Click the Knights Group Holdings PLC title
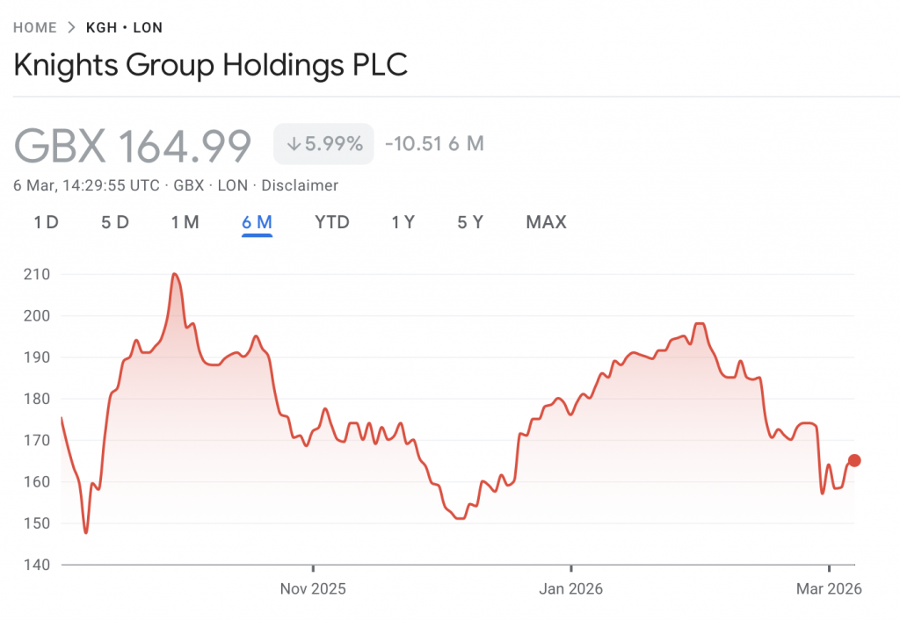900x620 pixels. point(209,64)
